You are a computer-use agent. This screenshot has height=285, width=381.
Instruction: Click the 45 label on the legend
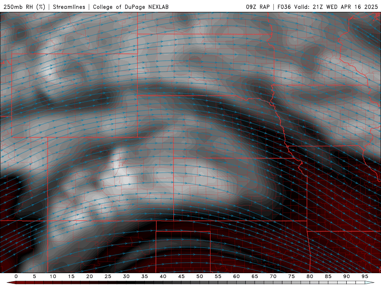(x=181, y=276)
